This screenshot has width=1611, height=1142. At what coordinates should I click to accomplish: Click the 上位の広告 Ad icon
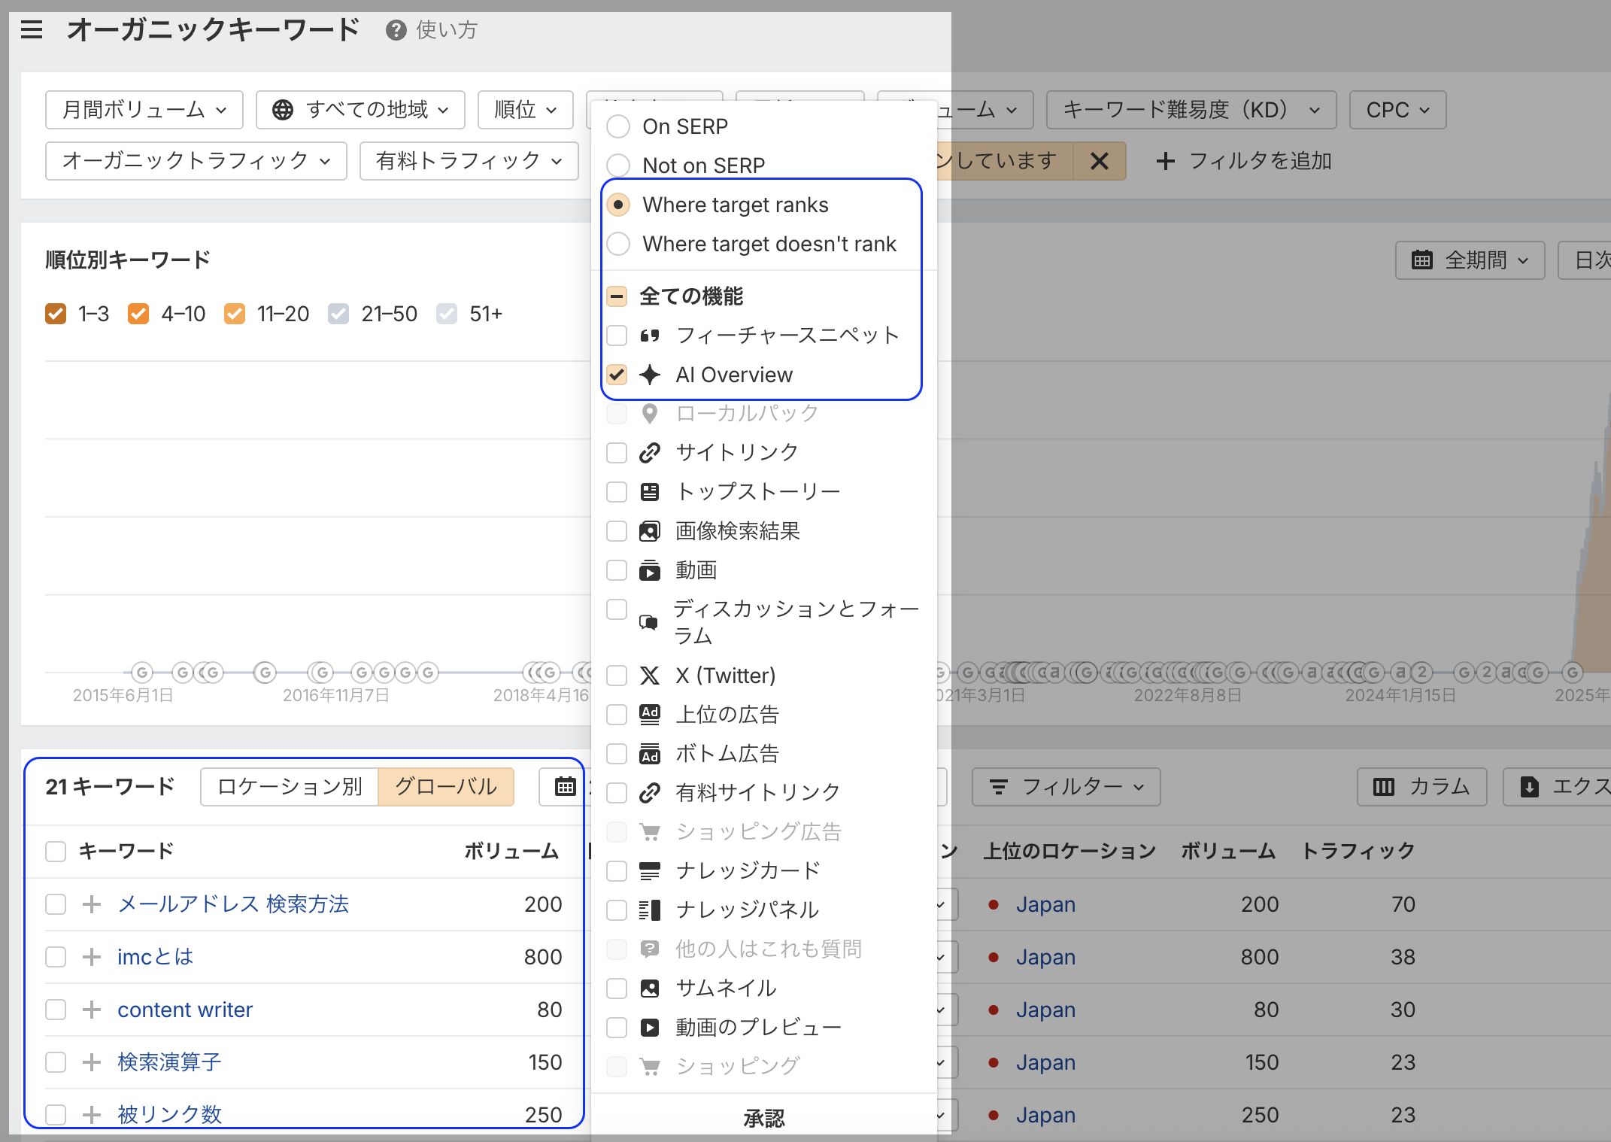click(650, 715)
